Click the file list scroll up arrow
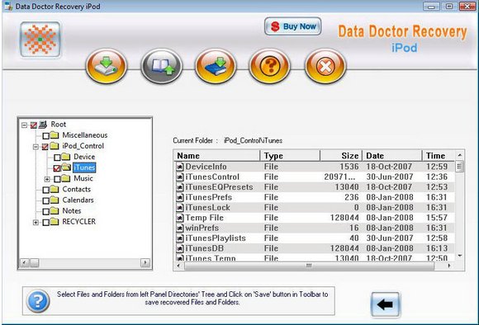Viewport: 479px width, 325px height. pyautogui.click(x=460, y=156)
